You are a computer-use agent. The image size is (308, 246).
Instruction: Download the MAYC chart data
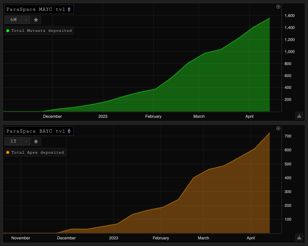(x=299, y=116)
